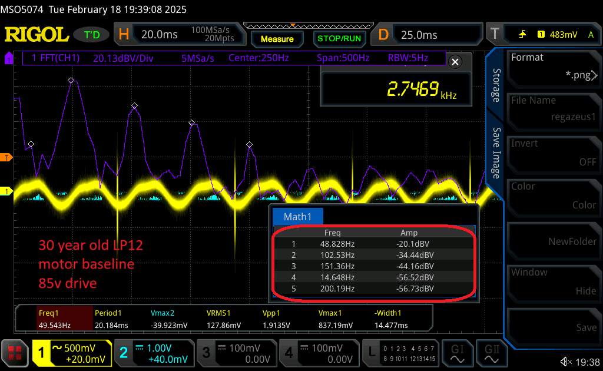Image resolution: width=603 pixels, height=371 pixels.
Task: Click the File Name field regazeus1
Action: click(552, 110)
